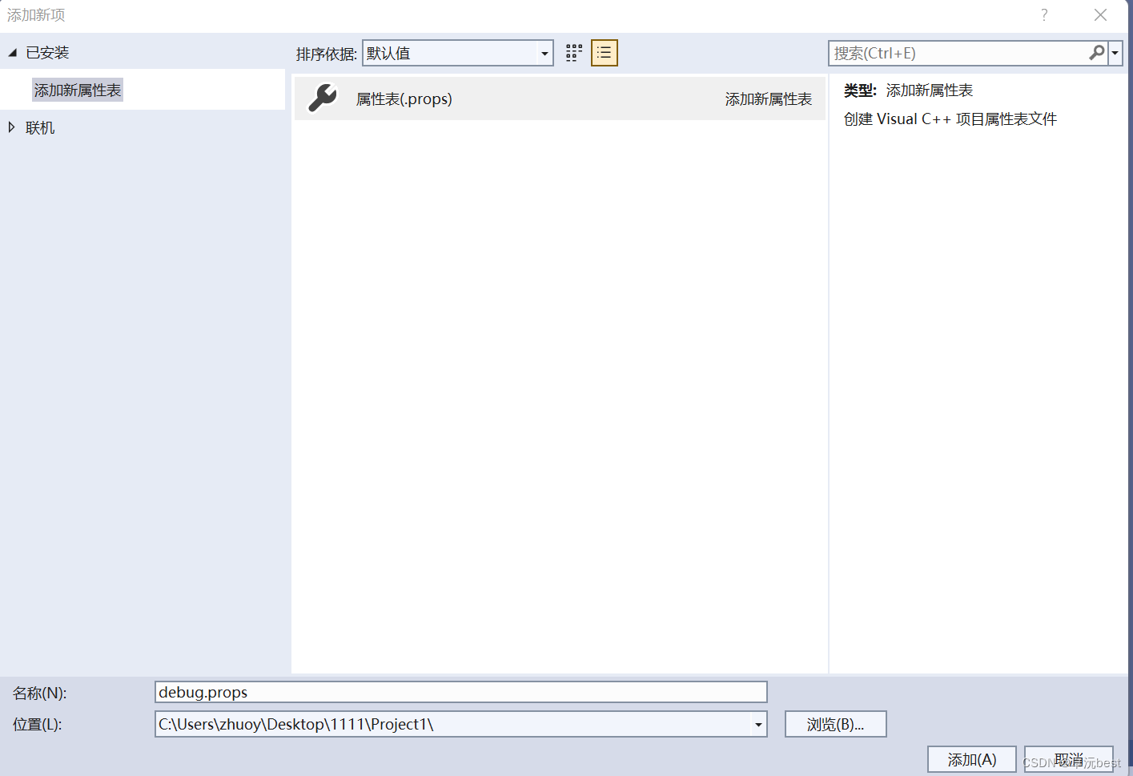Click the search magnifier icon
This screenshot has width=1133, height=776.
pos(1096,53)
